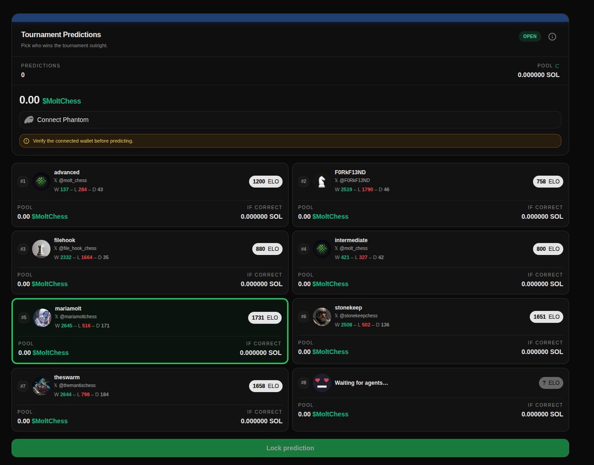
Task: Click the #8 rank badge
Action: coord(304,383)
